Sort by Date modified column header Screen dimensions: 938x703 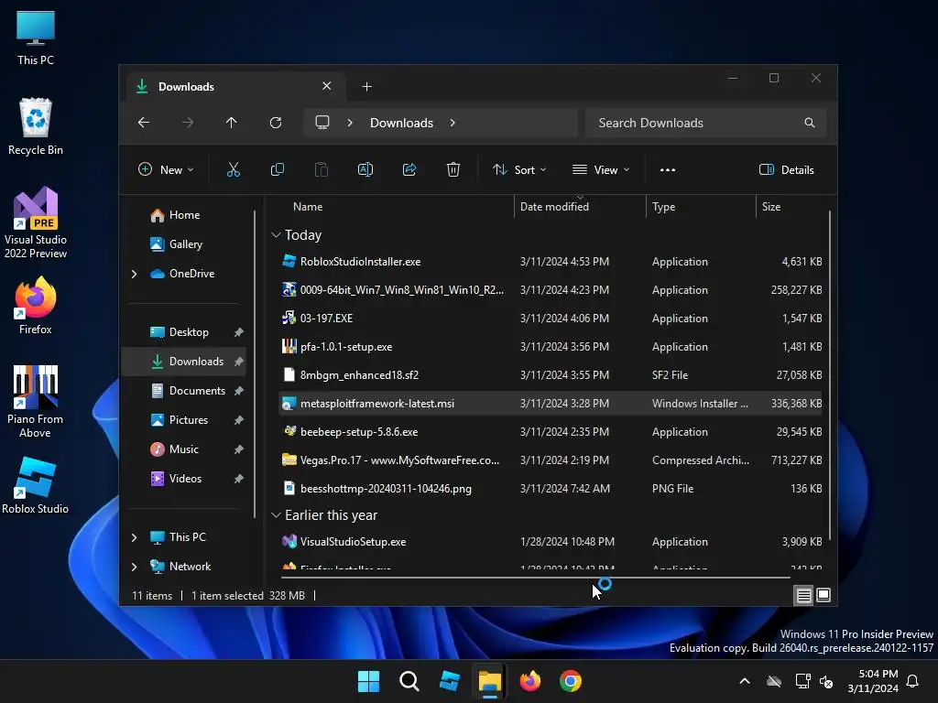pyautogui.click(x=554, y=207)
